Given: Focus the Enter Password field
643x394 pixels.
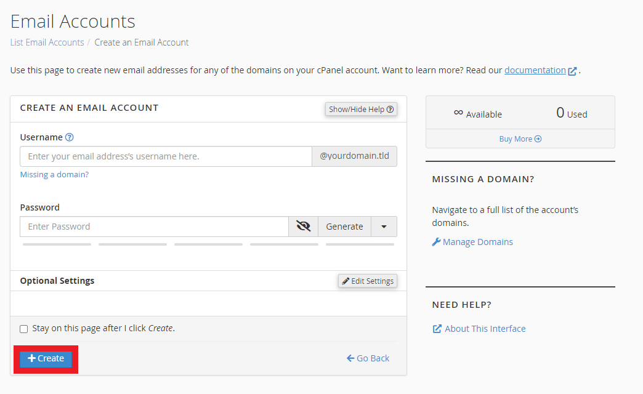Looking at the screenshot, I should click(154, 227).
